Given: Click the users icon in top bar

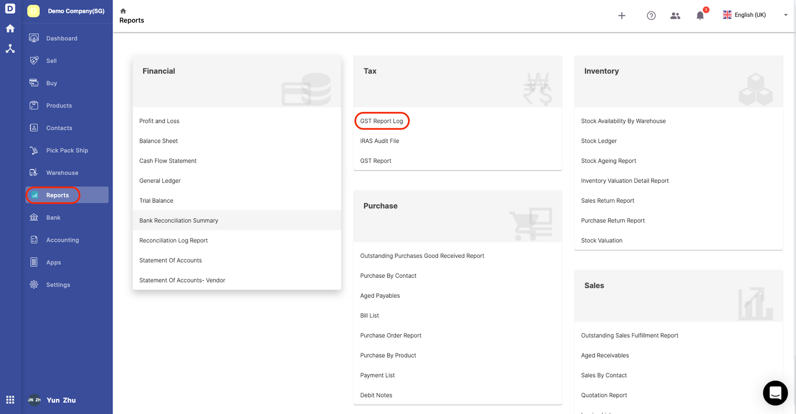Looking at the screenshot, I should [675, 16].
